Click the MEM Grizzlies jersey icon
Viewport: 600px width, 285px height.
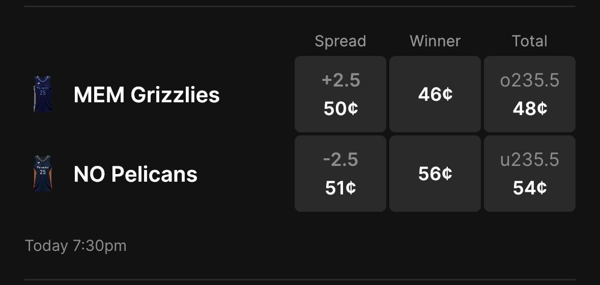point(43,94)
